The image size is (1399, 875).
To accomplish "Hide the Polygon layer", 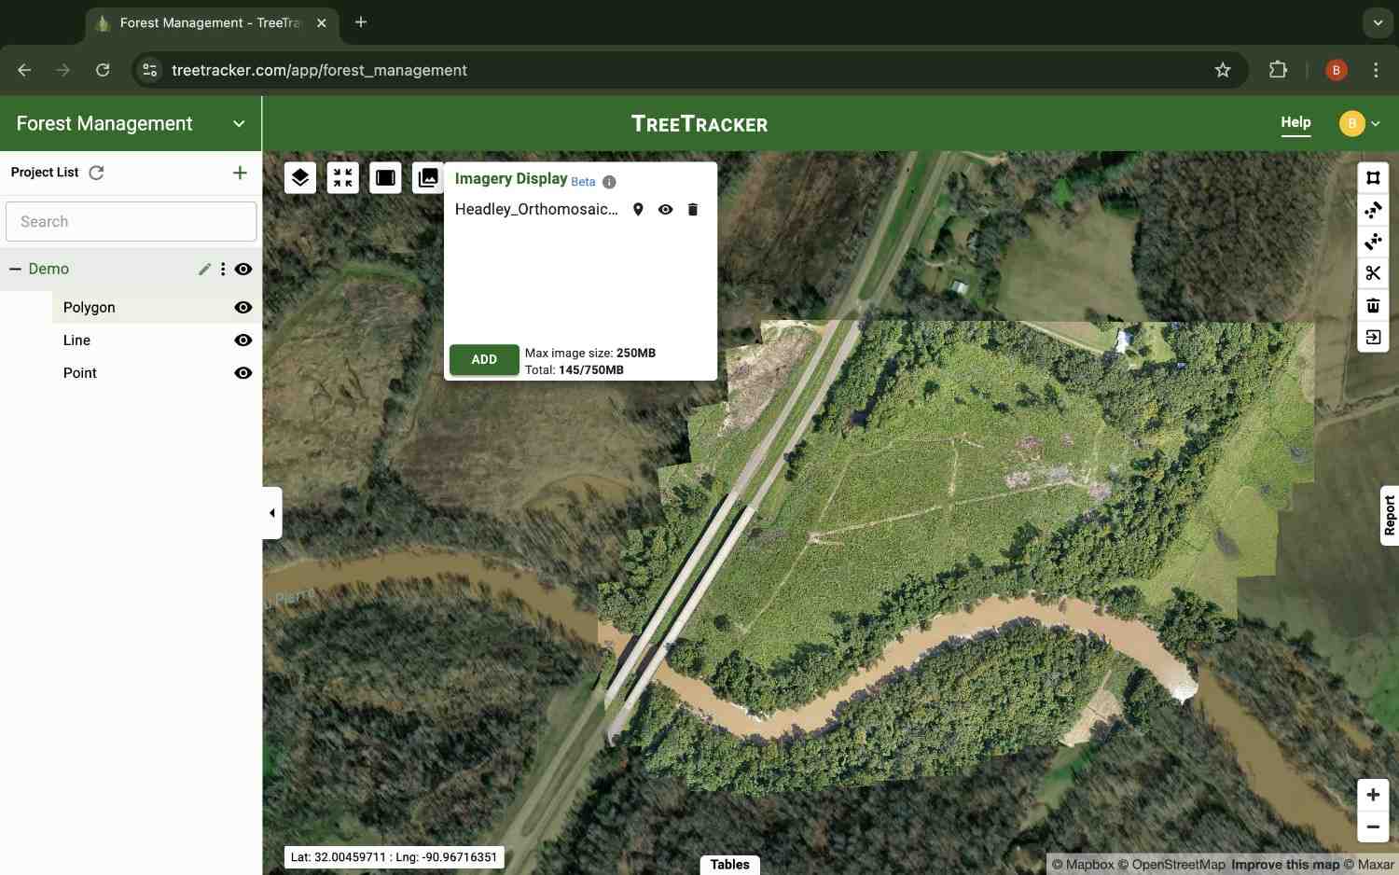I will click(242, 307).
